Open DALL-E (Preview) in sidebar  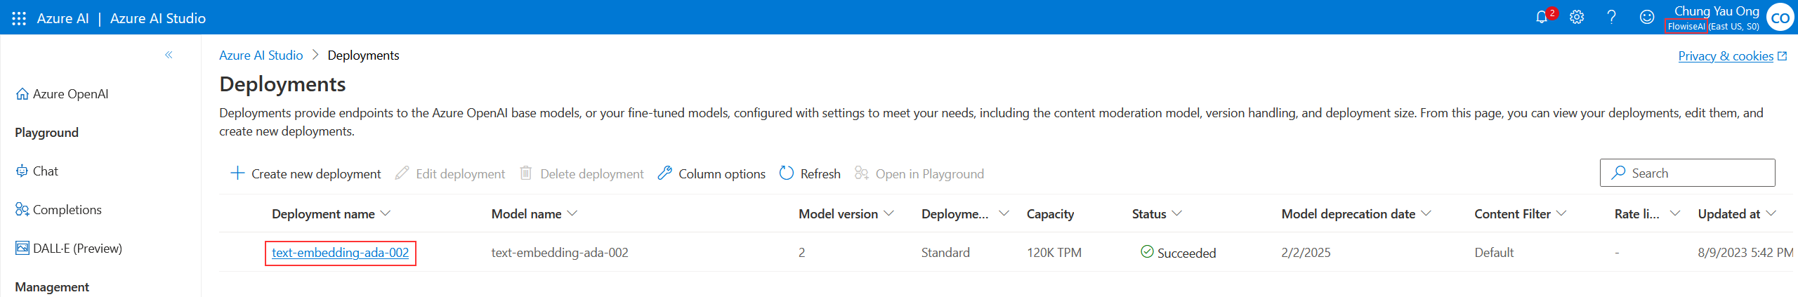pos(77,249)
